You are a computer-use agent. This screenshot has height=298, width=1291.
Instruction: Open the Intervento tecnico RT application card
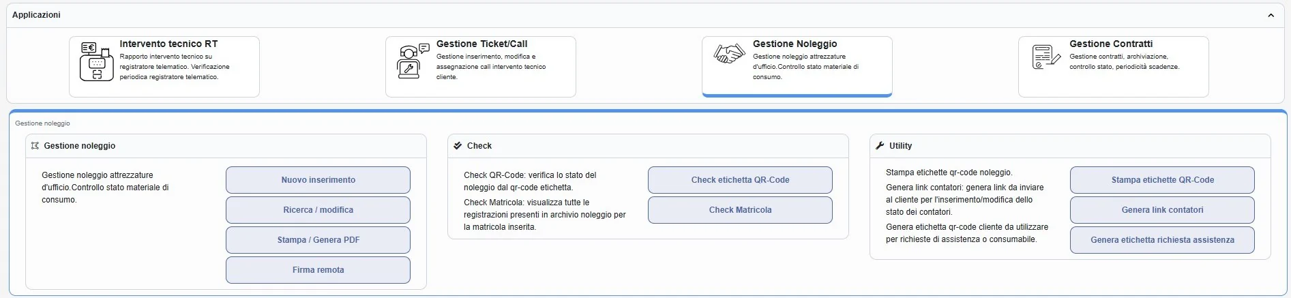164,67
